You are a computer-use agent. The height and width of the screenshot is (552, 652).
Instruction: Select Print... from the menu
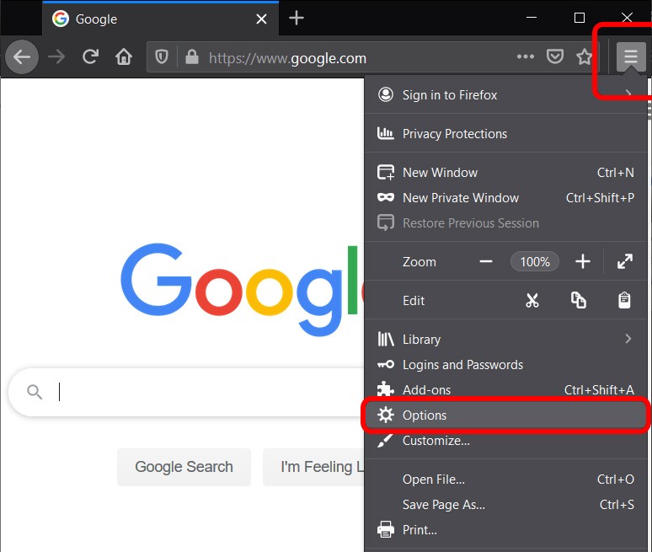505,530
